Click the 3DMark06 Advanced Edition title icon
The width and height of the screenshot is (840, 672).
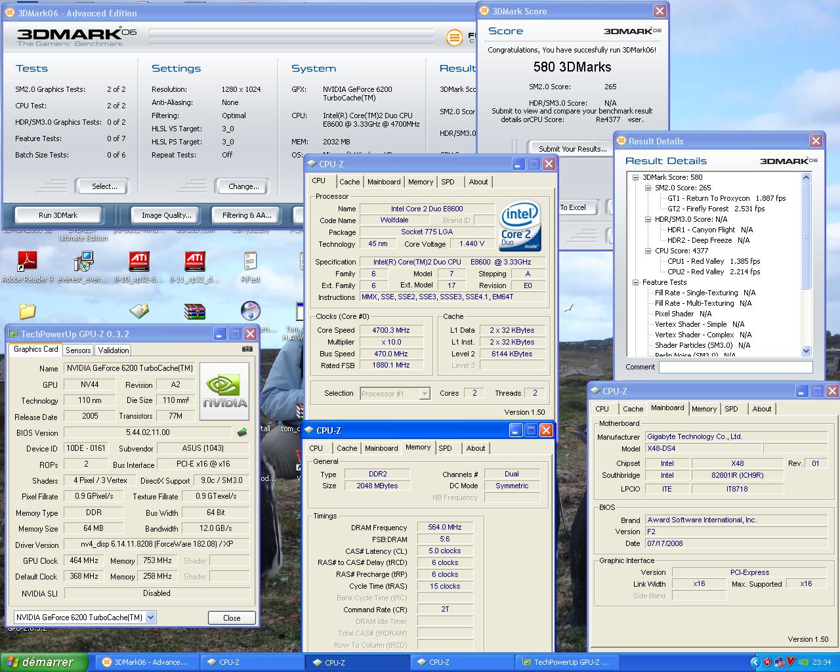(9, 13)
